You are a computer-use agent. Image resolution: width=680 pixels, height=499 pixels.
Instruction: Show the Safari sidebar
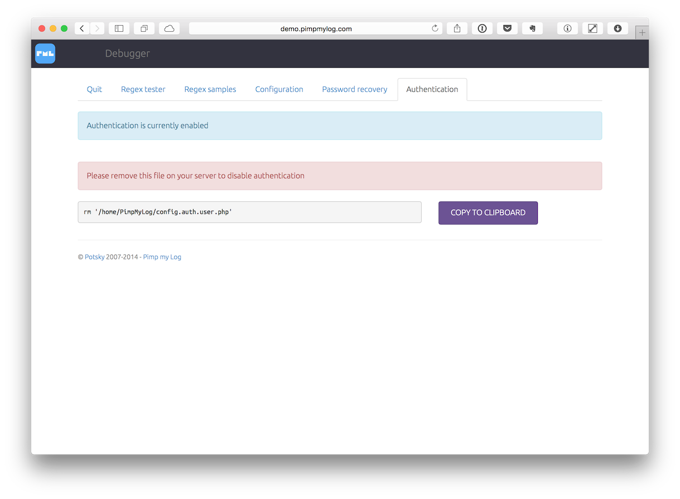click(x=119, y=28)
